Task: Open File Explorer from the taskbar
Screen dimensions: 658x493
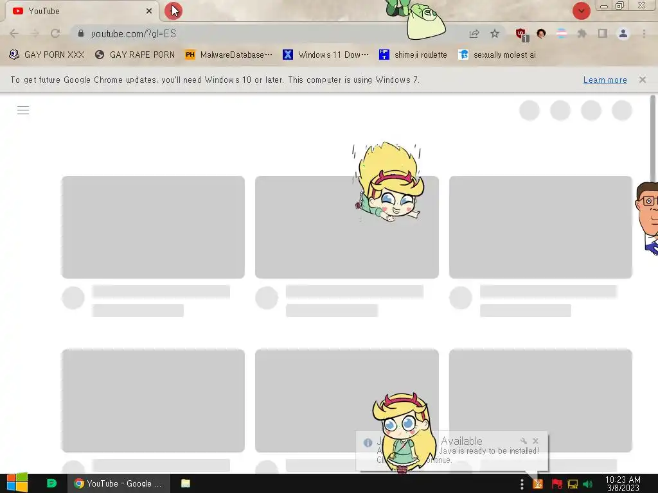Action: (x=186, y=483)
